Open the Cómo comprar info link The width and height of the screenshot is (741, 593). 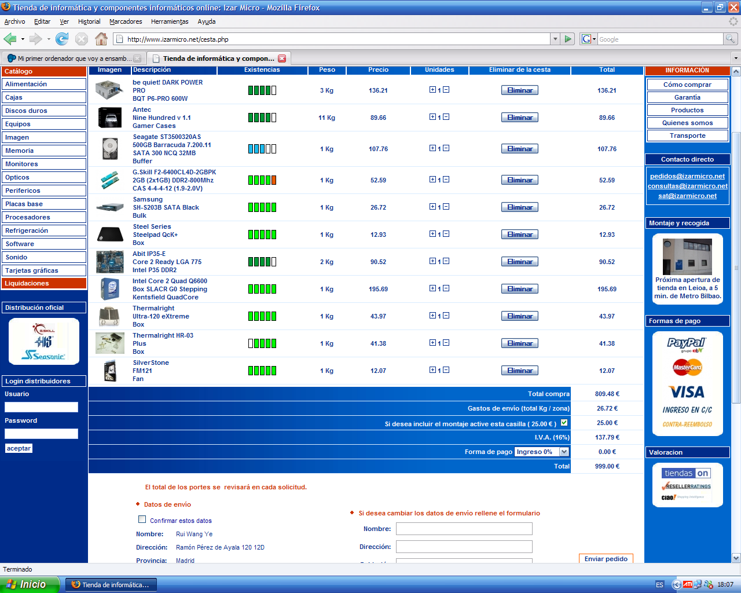click(687, 85)
